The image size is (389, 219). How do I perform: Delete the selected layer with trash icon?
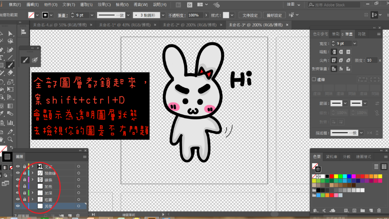pos(78,216)
